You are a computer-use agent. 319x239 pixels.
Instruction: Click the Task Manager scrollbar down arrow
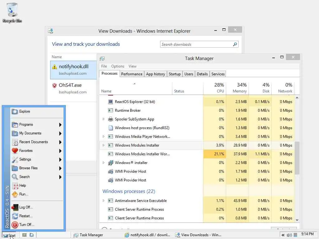tap(297, 220)
